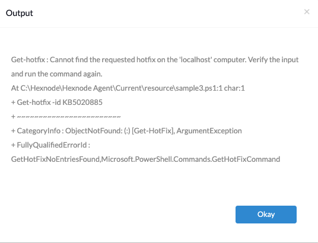This screenshot has height=243, width=318.
Task: Click the 'Cannot find the requested hotfix' line
Action: click(155, 60)
